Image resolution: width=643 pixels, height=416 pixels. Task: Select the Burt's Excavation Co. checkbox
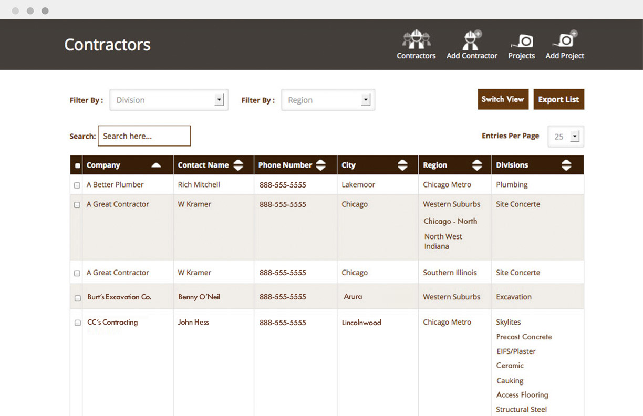click(x=77, y=298)
